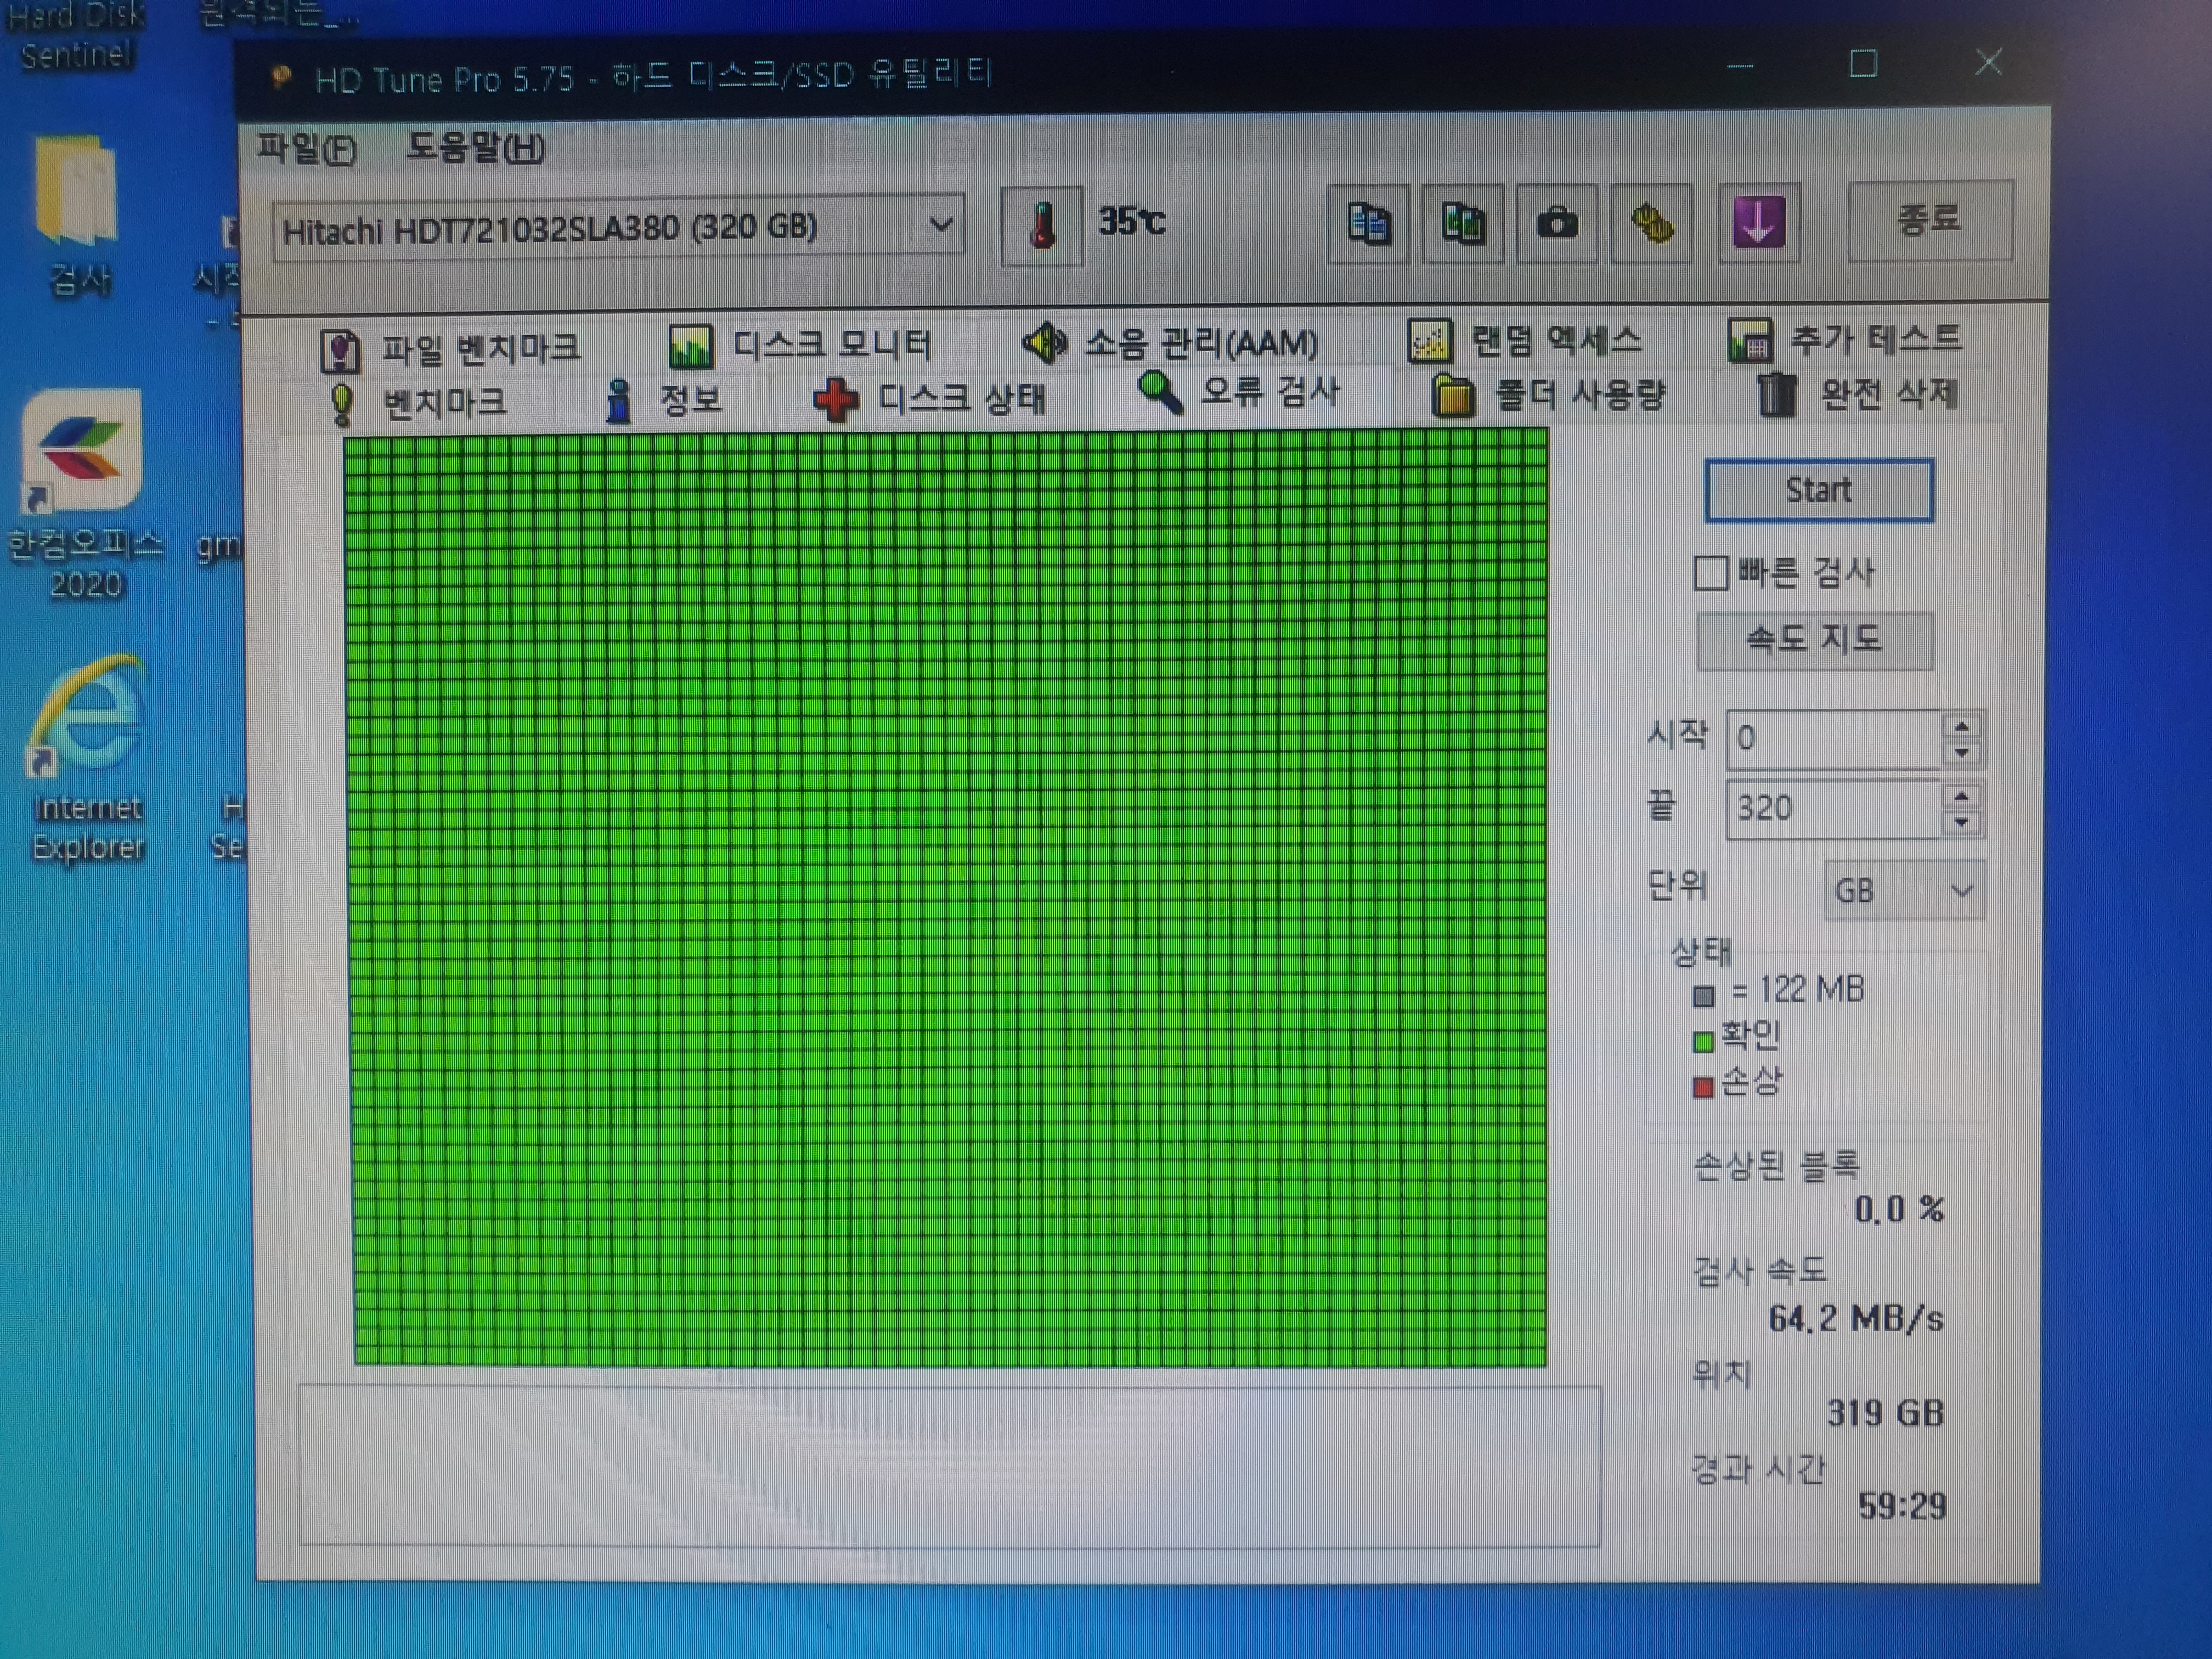Open the 단위 GB unit dropdown

pos(1904,891)
